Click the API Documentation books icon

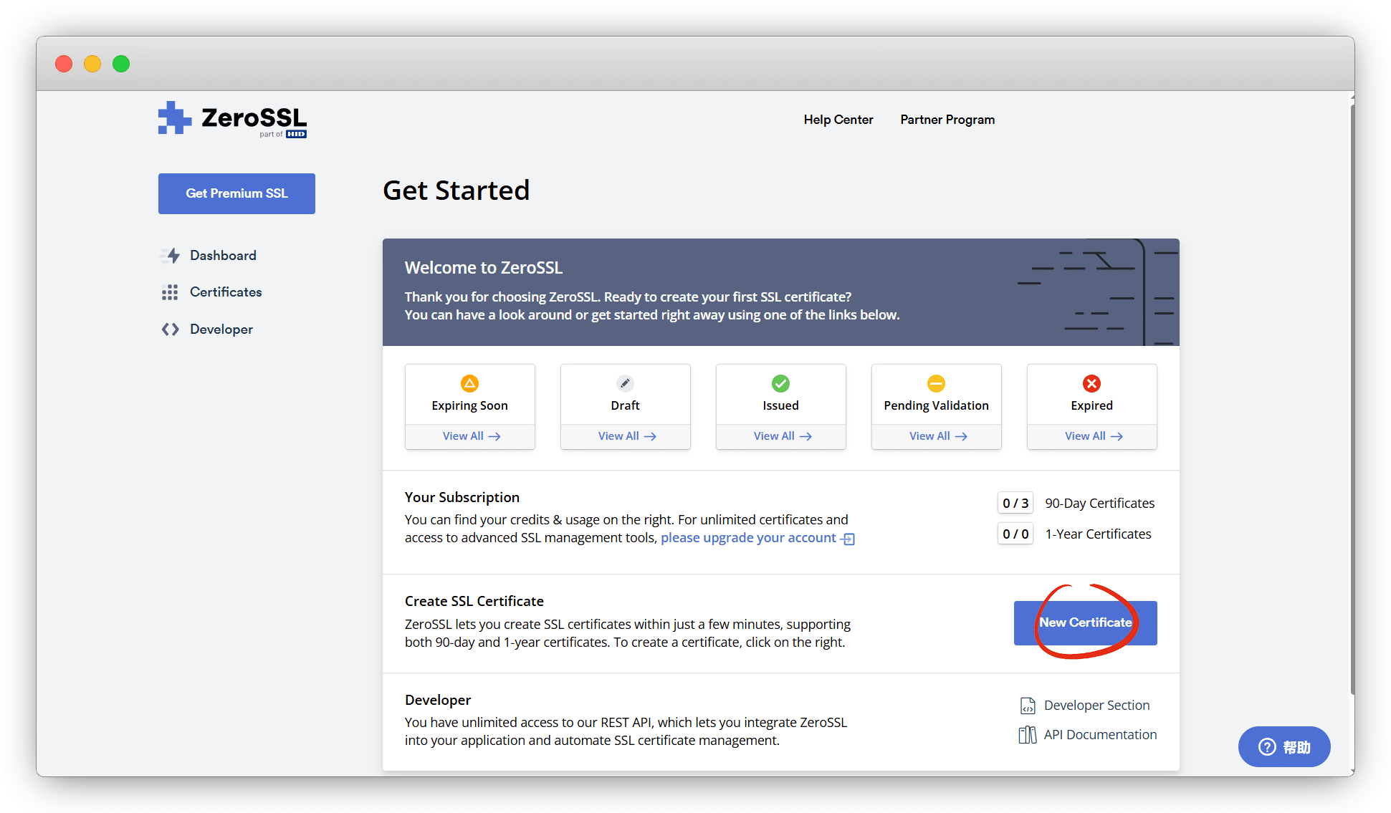[1028, 735]
